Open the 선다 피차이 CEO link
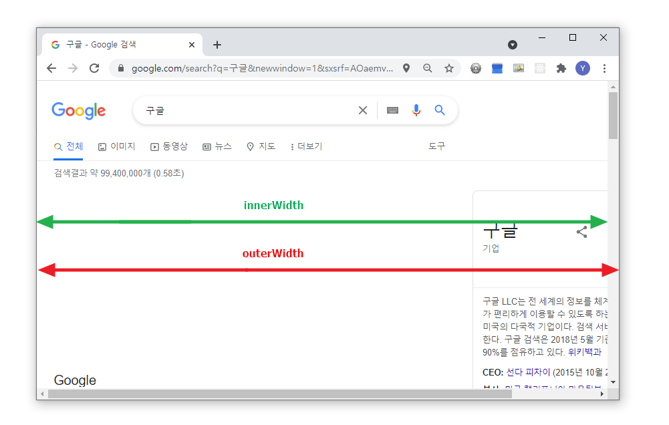The height and width of the screenshot is (425, 669). 528,372
